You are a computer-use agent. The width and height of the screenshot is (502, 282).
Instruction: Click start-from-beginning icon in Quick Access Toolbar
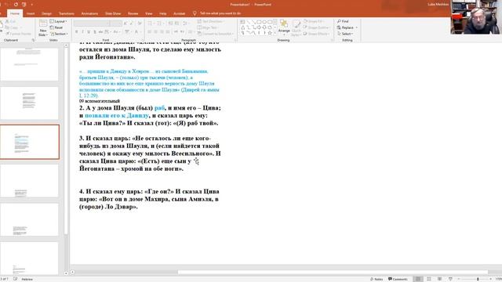24,5
